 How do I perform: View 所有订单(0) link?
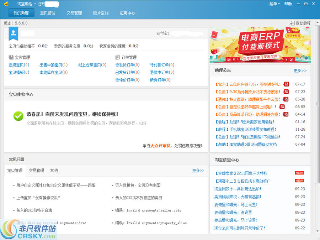click(x=160, y=80)
